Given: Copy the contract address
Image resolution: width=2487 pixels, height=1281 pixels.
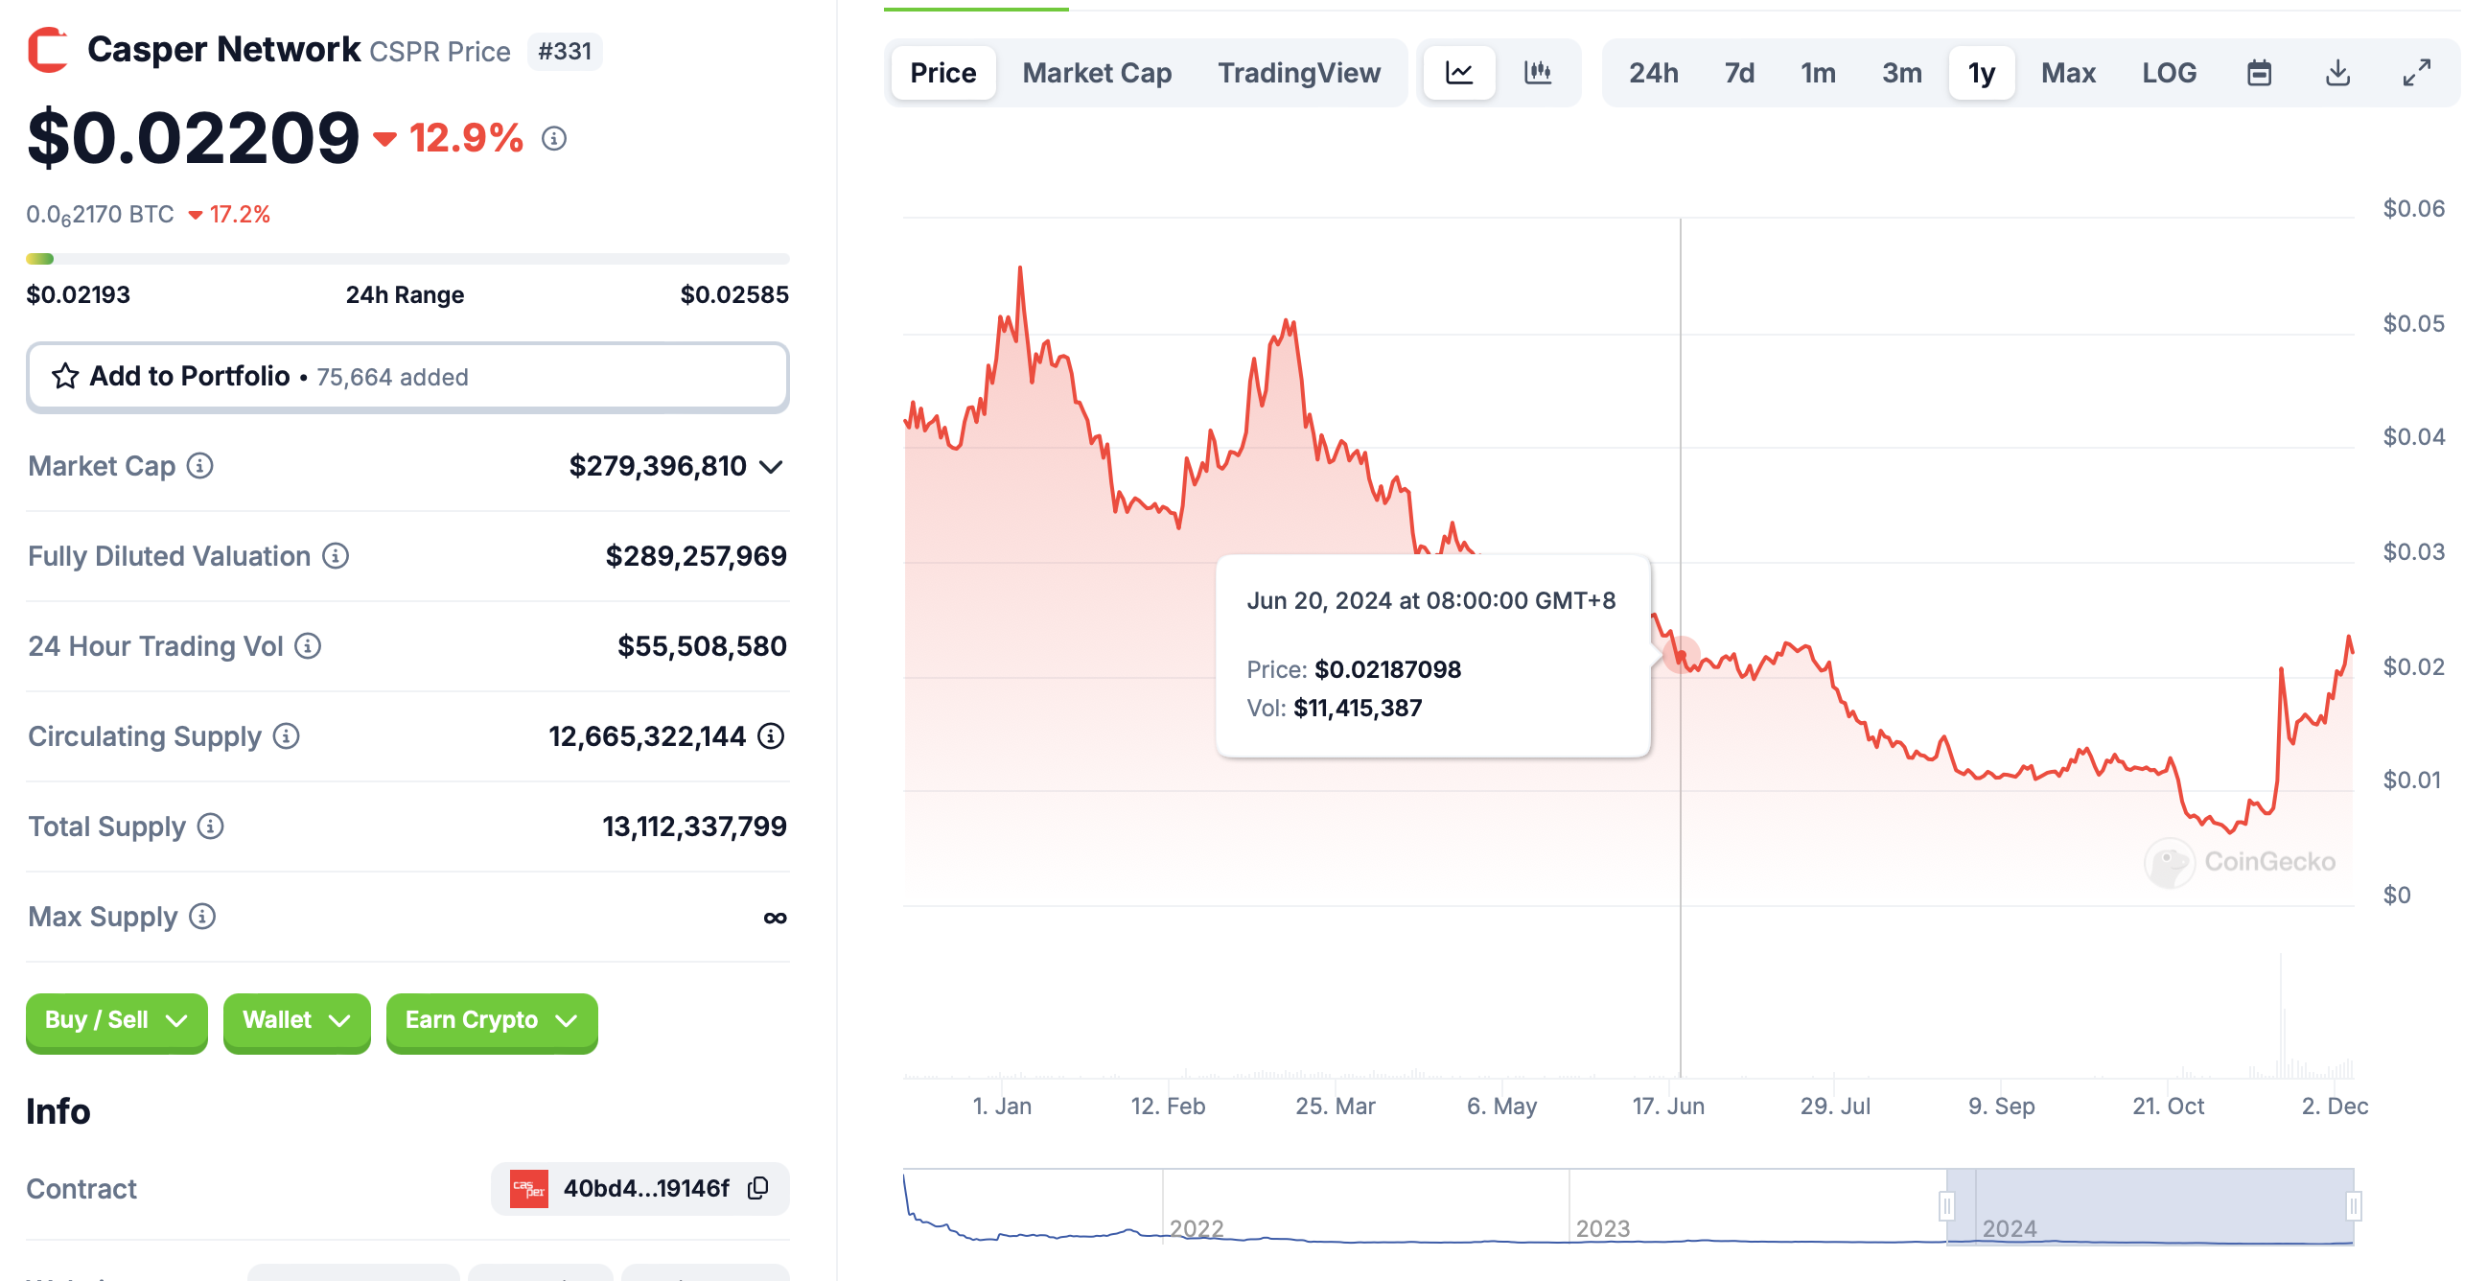Looking at the screenshot, I should (758, 1187).
